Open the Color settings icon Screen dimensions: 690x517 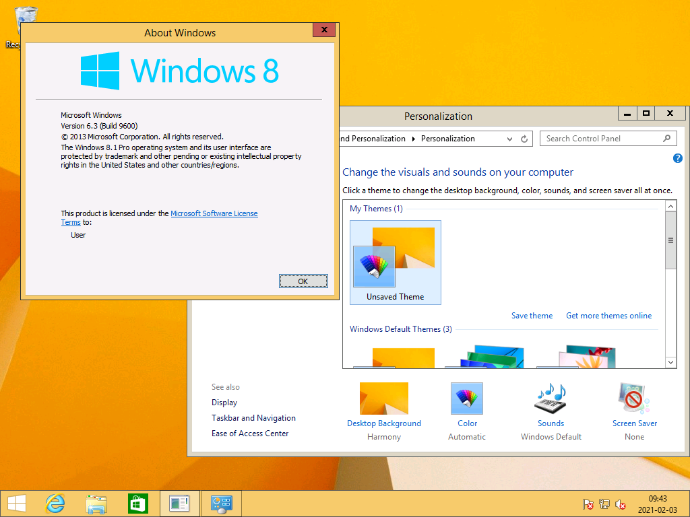466,398
